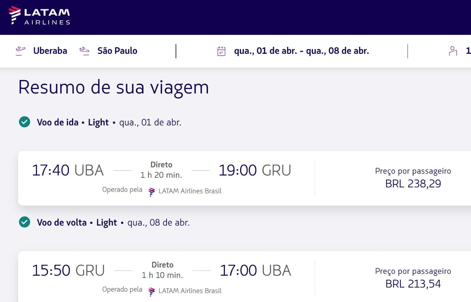Open the calendar icon for travel dates
Viewport: 471px width, 302px height.
pos(221,51)
